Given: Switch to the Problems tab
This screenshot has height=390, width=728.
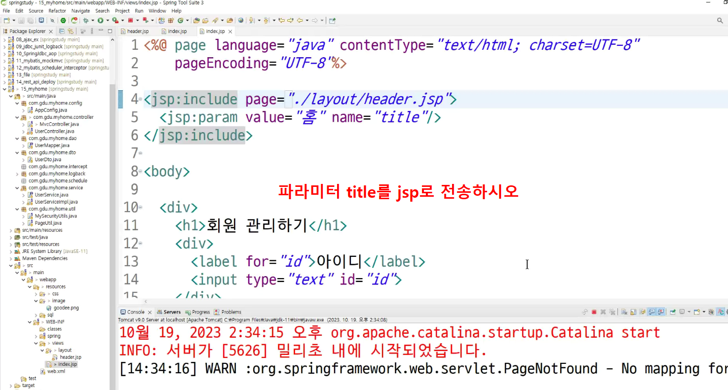Looking at the screenshot, I should [228, 312].
